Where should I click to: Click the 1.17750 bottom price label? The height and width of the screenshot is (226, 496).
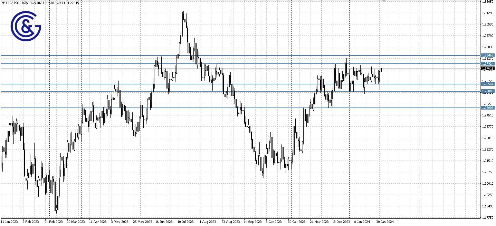[x=487, y=217]
